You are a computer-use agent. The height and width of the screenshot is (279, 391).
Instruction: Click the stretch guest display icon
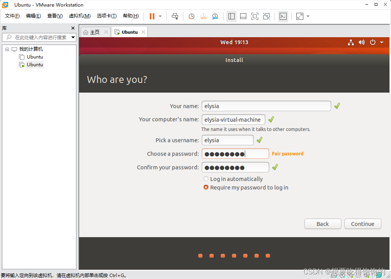tap(299, 16)
